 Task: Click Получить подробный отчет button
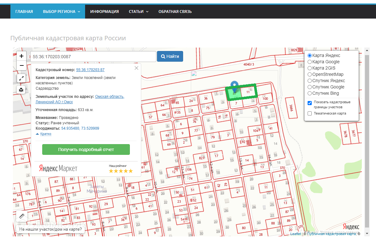click(x=86, y=149)
